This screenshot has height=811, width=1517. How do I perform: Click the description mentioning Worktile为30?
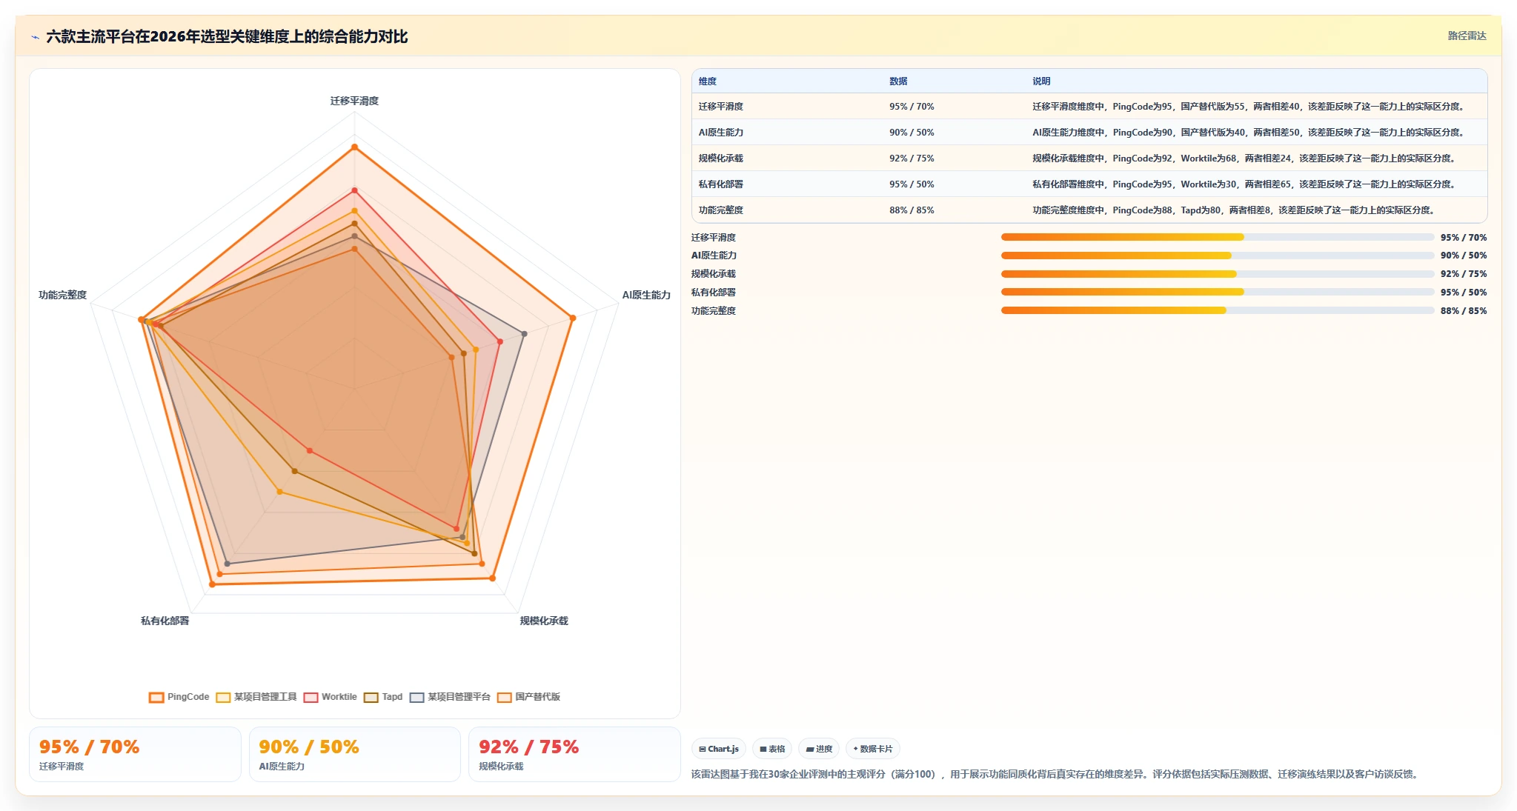point(1246,184)
